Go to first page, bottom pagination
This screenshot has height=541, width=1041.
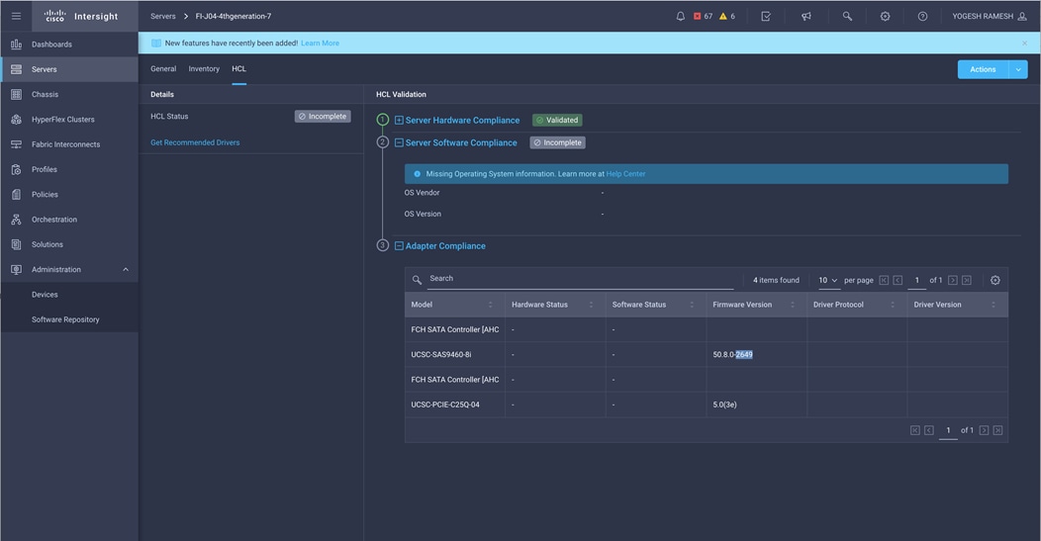click(x=915, y=430)
